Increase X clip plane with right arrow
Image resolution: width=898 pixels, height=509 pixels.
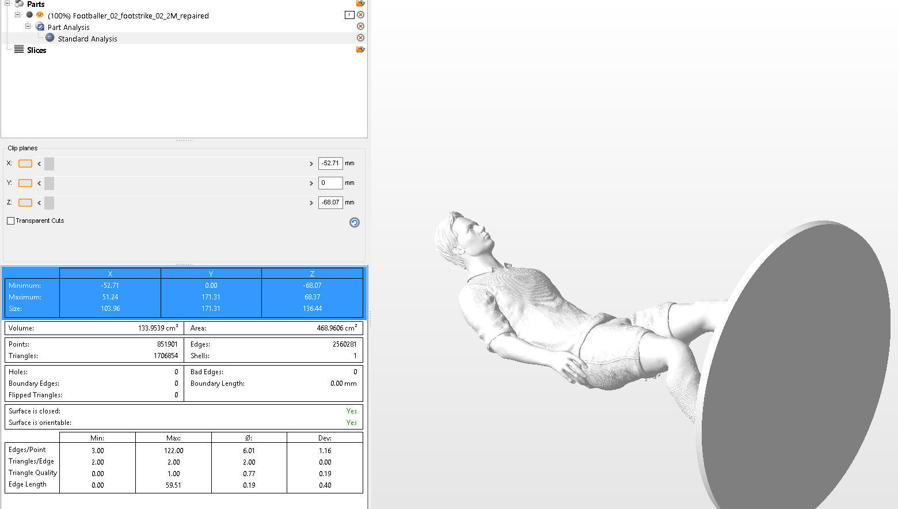[x=311, y=164]
